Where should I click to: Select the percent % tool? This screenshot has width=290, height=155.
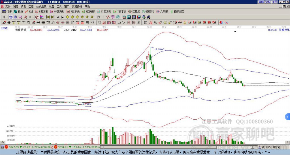pos(155,23)
